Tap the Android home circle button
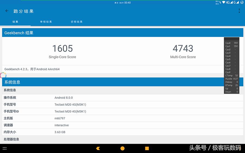 click(x=122, y=148)
